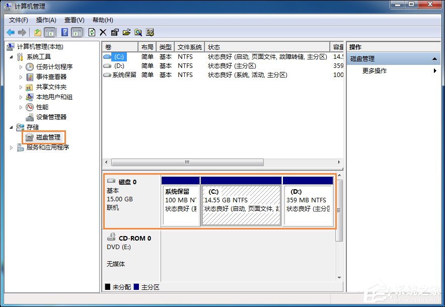Toggle the show/hide console tree icon
This screenshot has width=445, height=307.
50,32
